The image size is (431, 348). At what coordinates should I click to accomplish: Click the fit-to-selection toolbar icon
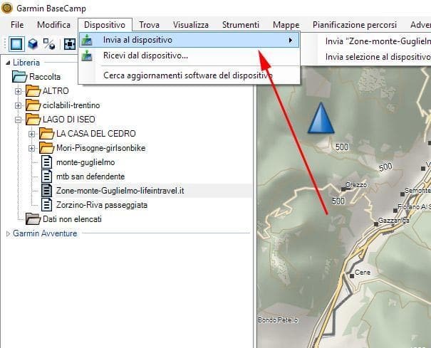click(x=70, y=44)
